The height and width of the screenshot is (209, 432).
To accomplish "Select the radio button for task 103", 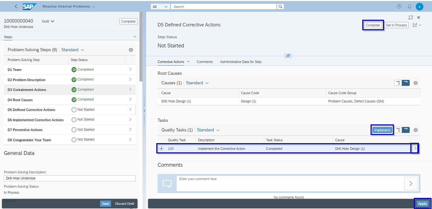I will tap(162, 148).
